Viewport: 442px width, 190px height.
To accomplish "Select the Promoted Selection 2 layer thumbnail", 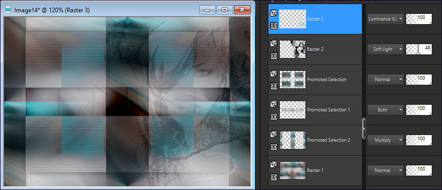I will tap(293, 140).
